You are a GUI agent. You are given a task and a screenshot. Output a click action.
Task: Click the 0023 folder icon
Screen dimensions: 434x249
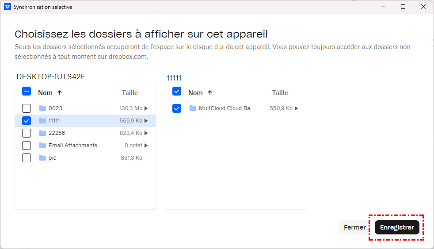click(42, 108)
